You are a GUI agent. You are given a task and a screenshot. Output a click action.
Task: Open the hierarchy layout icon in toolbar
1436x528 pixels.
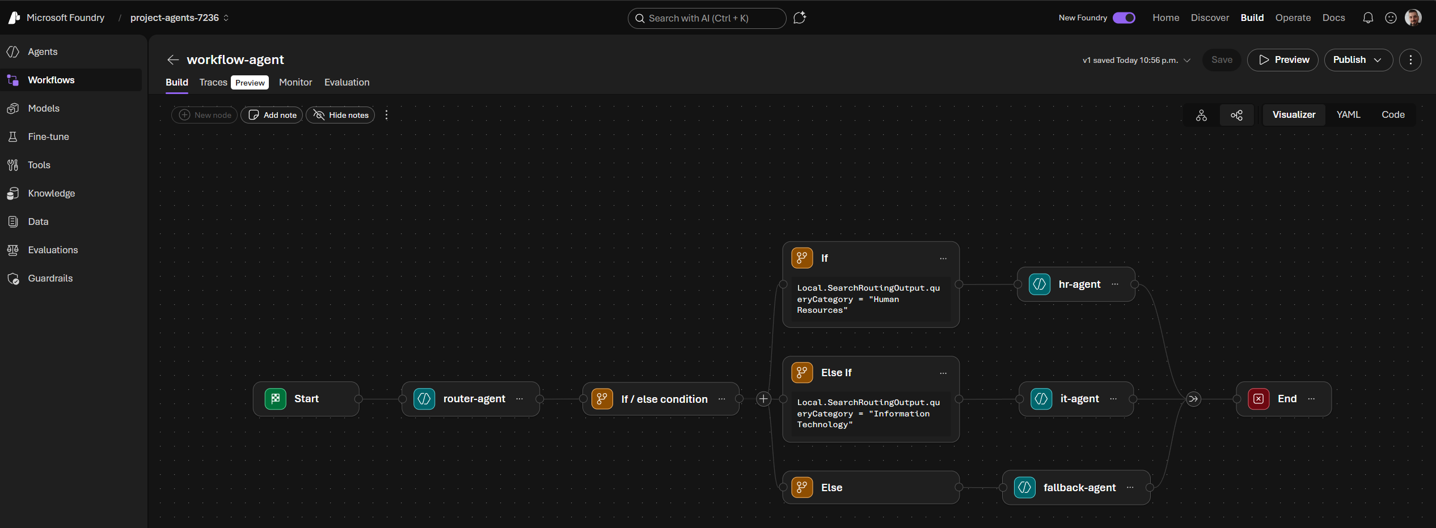(x=1201, y=115)
